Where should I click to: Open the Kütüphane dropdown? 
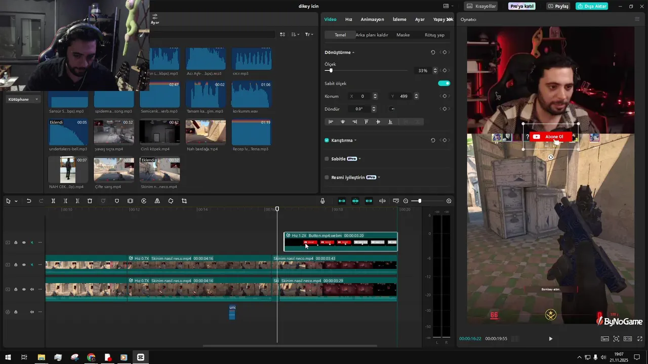[x=23, y=99]
